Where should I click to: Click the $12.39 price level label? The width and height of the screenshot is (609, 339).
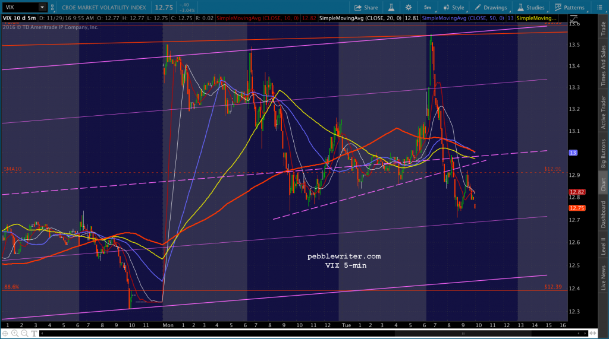coord(553,287)
